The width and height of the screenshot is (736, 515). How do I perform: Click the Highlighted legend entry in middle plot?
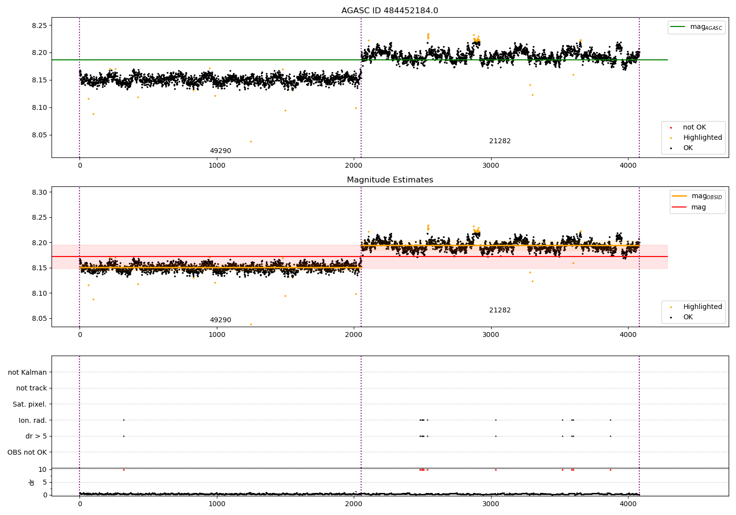click(696, 307)
